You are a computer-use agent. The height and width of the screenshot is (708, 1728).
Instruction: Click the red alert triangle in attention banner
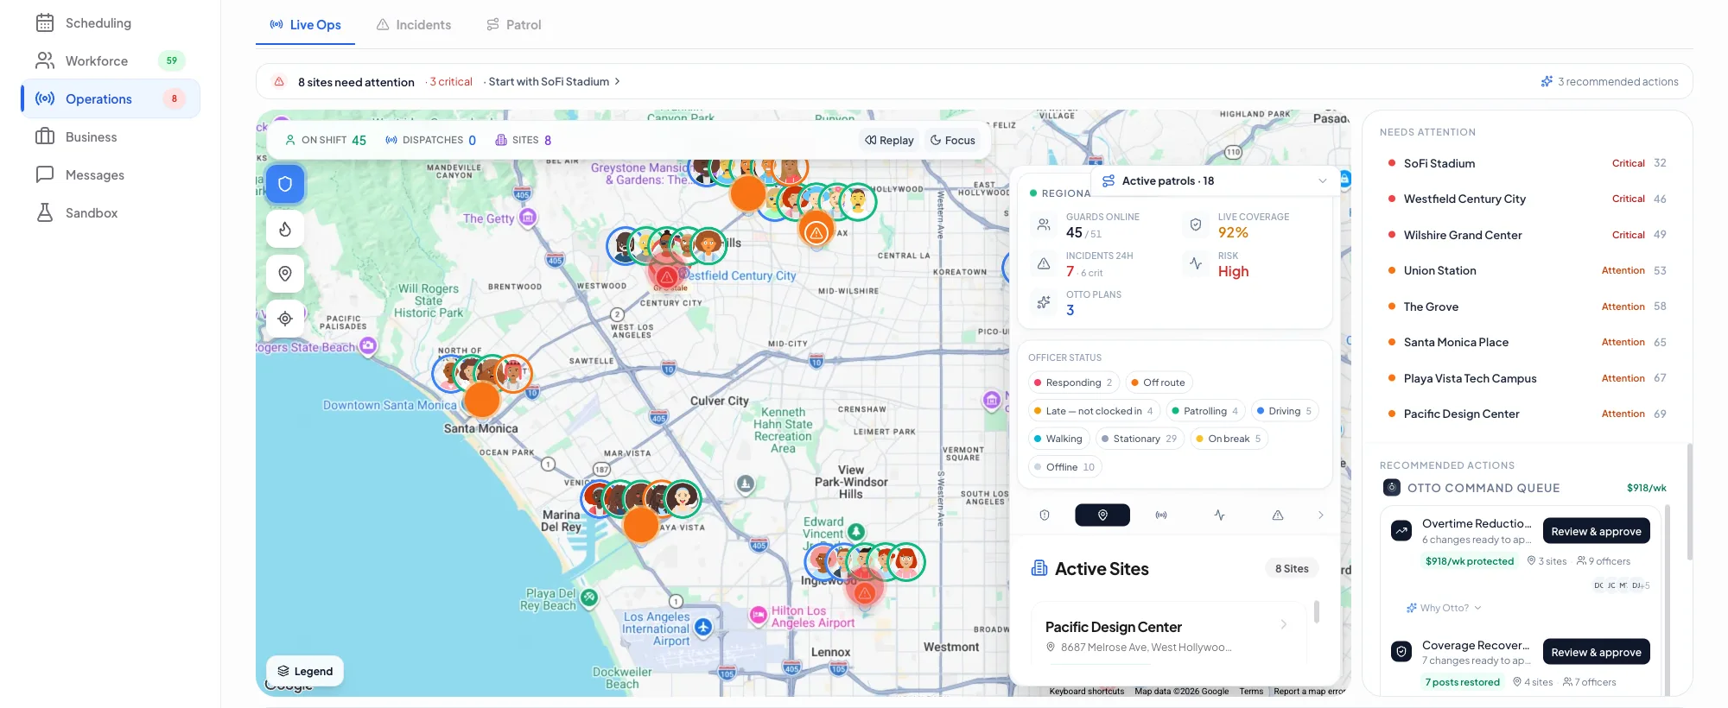tap(279, 82)
